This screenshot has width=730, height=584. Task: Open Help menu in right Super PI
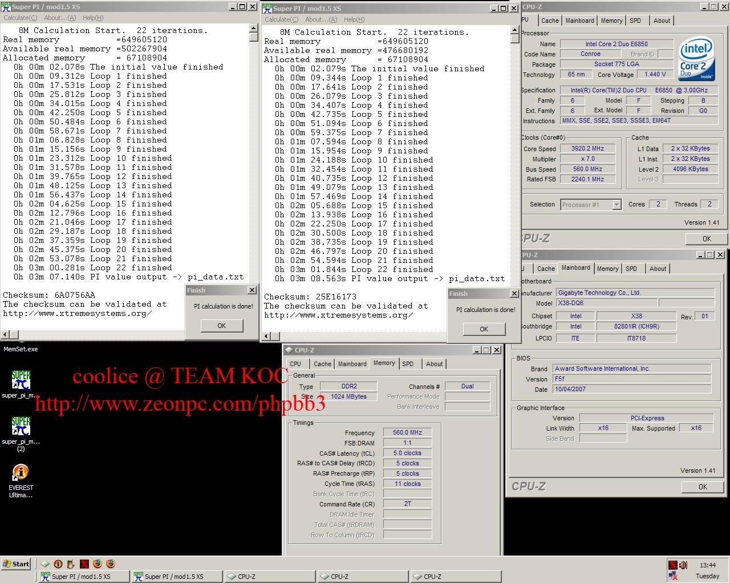(x=354, y=19)
